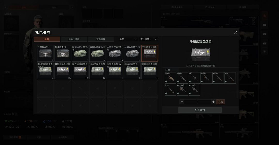Select the 四级防弹衣随机包 green bag
The height and width of the screenshot is (145, 279).
80,53
